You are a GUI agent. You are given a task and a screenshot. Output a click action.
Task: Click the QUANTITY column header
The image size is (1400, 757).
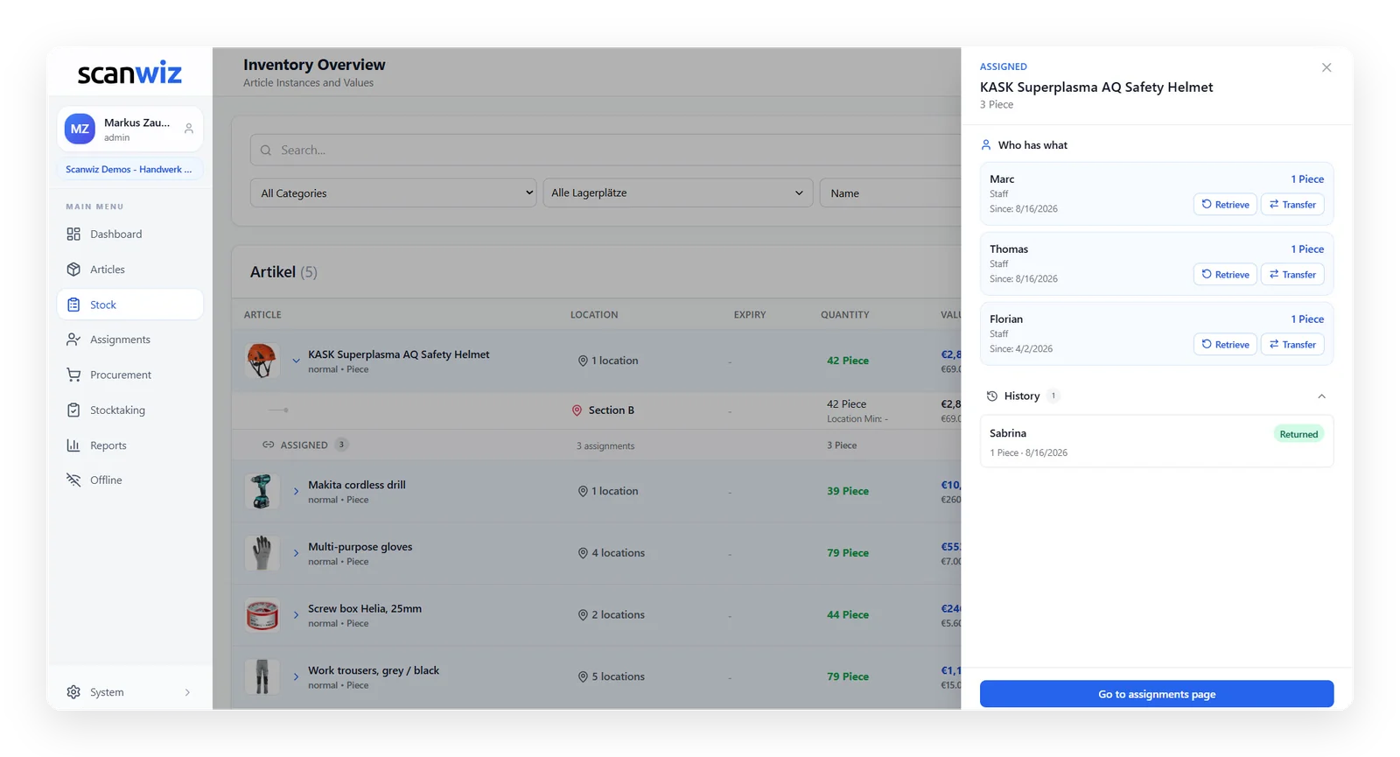[x=845, y=314]
